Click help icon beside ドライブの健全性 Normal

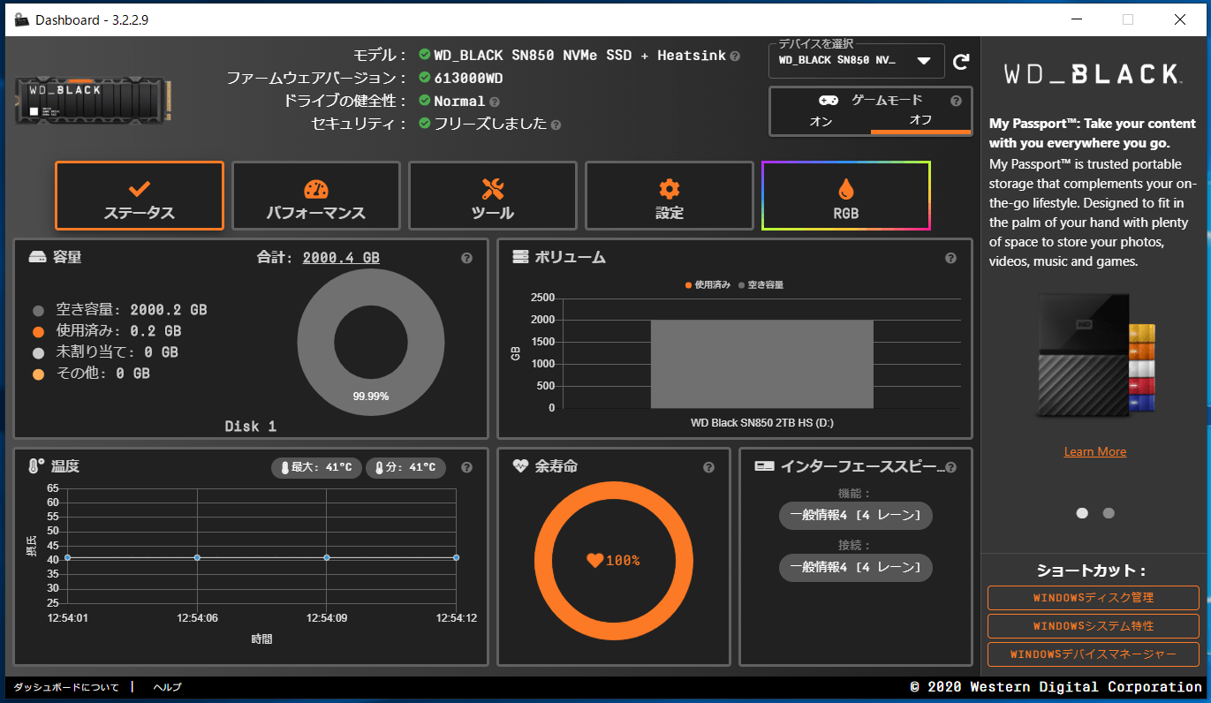pos(494,102)
